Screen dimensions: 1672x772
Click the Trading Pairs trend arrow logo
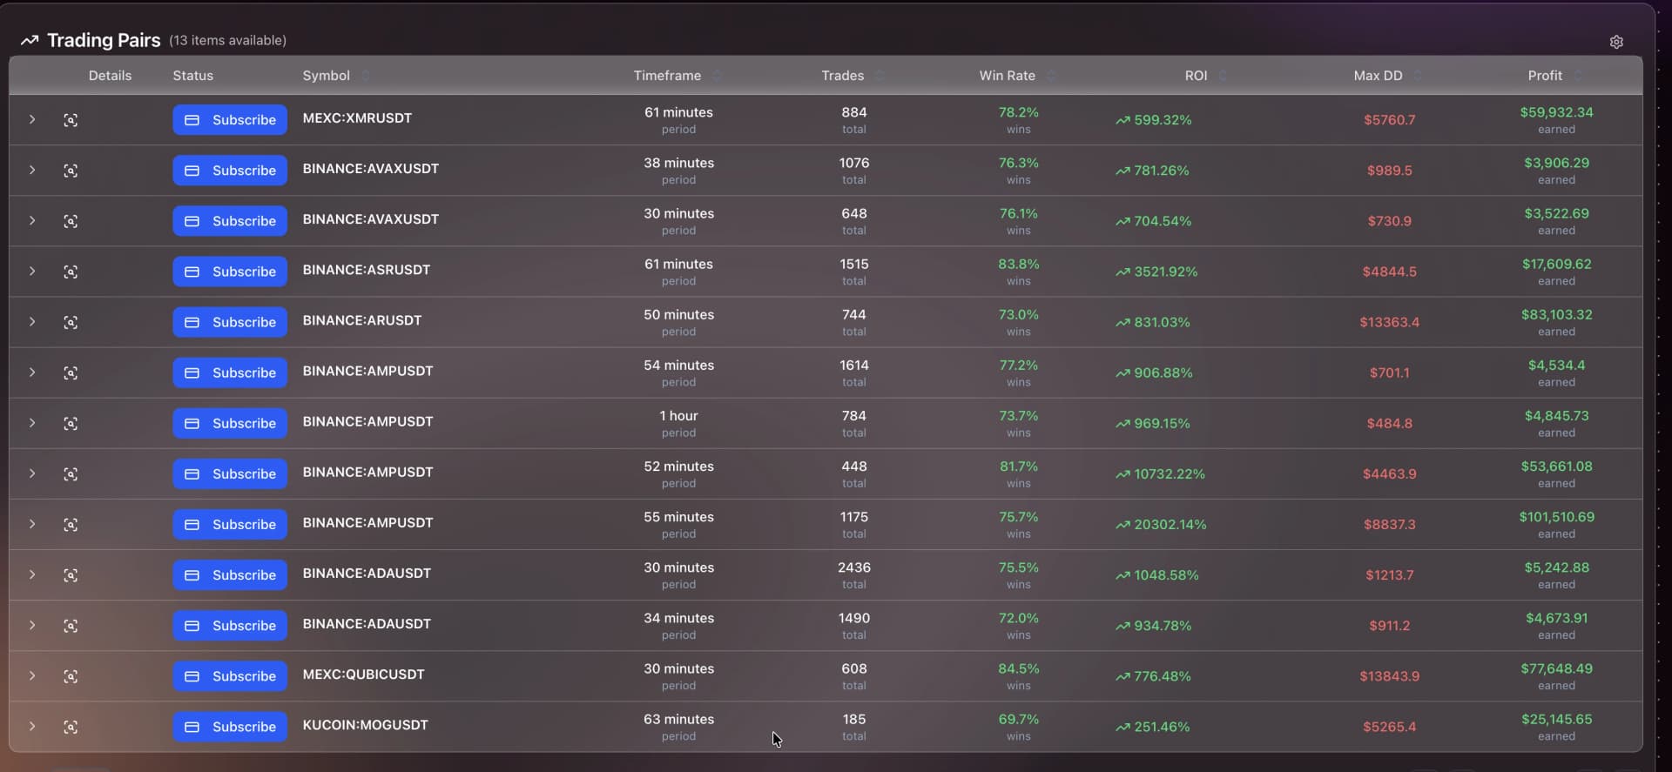(x=29, y=40)
